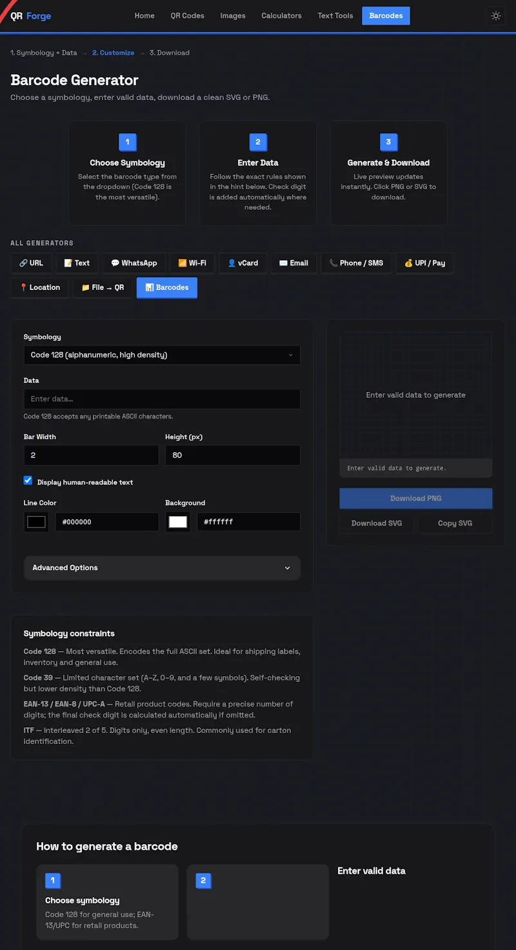516x950 pixels.
Task: Open the vCard generator
Action: (x=243, y=263)
